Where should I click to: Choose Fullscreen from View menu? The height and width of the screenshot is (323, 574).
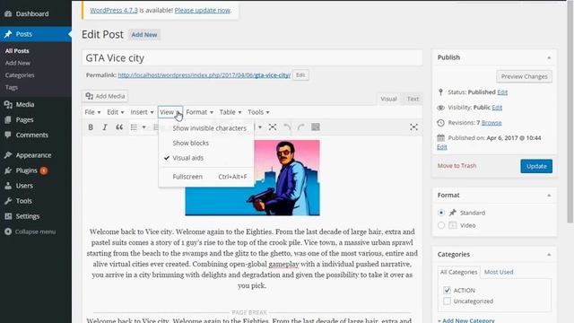click(206, 177)
